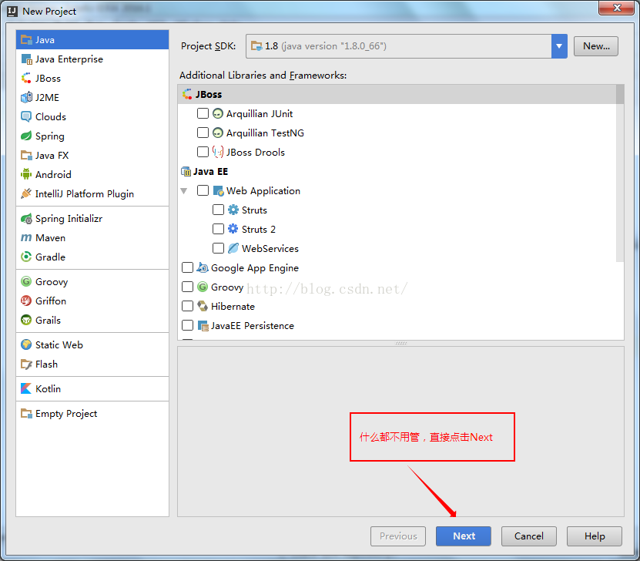Click the Empty Project icon
The height and width of the screenshot is (561, 640).
(26, 413)
